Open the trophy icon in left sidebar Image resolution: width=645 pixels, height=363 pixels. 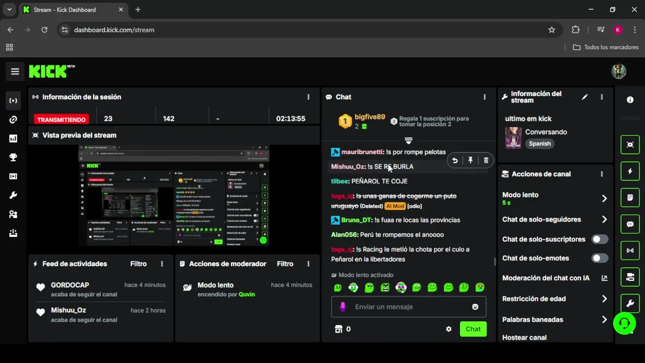click(13, 157)
